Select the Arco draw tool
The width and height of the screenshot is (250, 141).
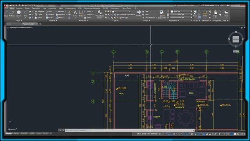25,14
